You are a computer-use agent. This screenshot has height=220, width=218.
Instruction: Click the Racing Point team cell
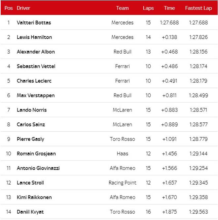[123, 183]
